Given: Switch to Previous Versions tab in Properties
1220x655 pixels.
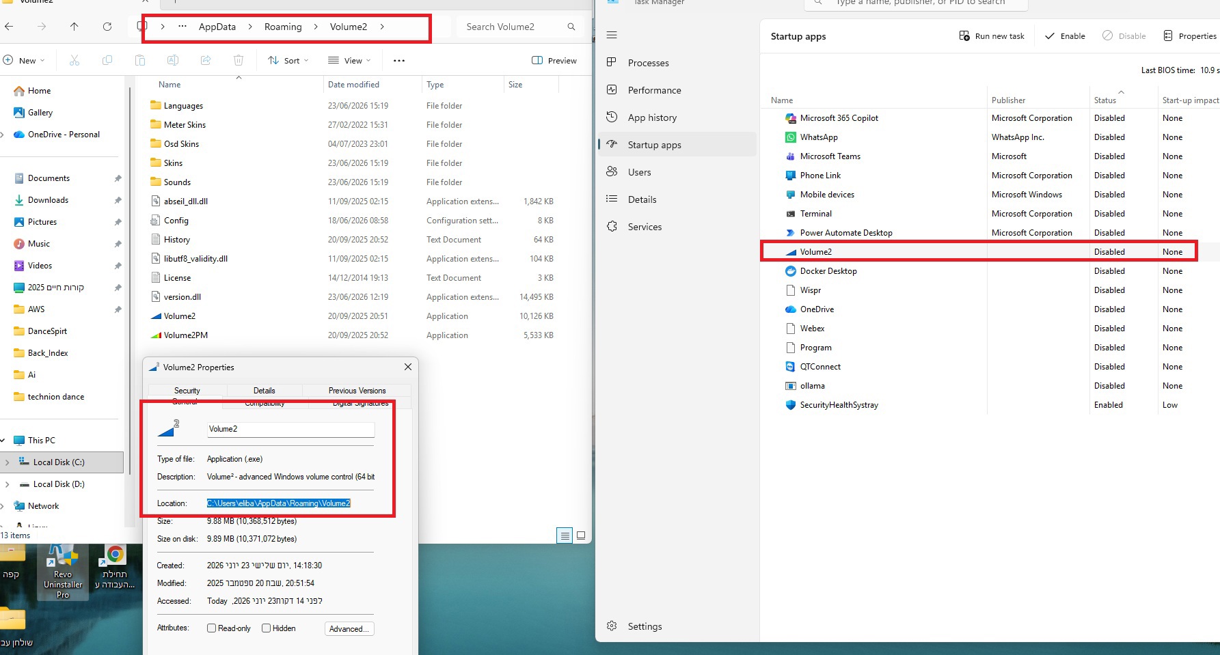Looking at the screenshot, I should 357,391.
